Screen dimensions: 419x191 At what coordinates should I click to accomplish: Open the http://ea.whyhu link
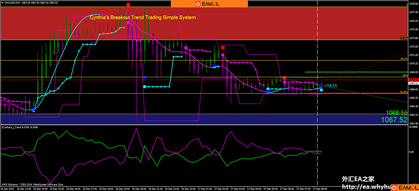[x=366, y=187]
